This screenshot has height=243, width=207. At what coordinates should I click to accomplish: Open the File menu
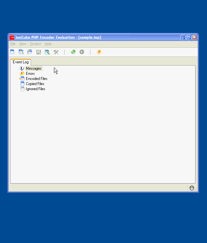(x=13, y=44)
